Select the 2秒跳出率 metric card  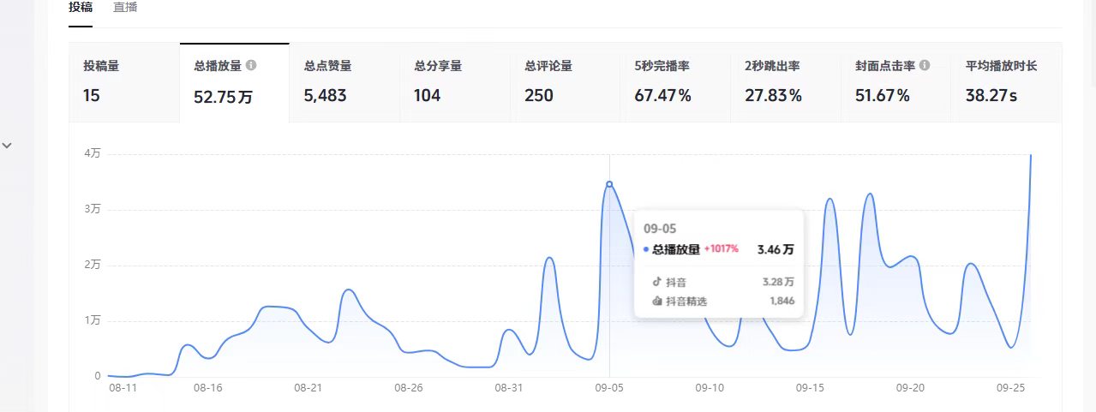point(786,82)
